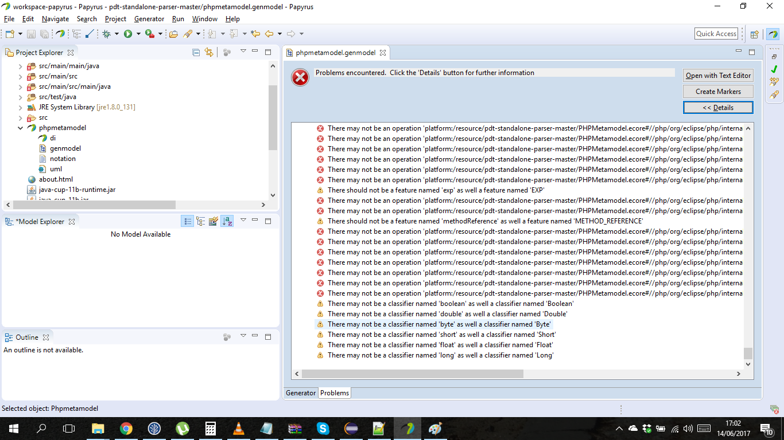Click the << Details button
The width and height of the screenshot is (784, 440).
point(718,107)
